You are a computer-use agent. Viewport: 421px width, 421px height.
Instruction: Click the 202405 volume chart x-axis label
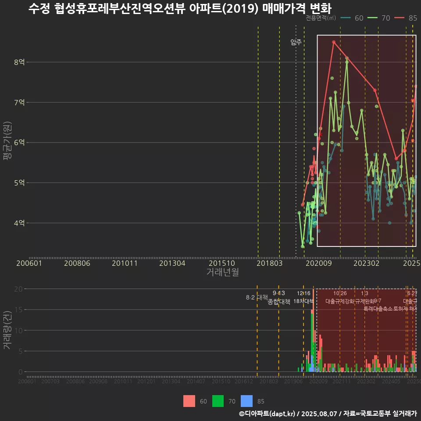[391, 381]
